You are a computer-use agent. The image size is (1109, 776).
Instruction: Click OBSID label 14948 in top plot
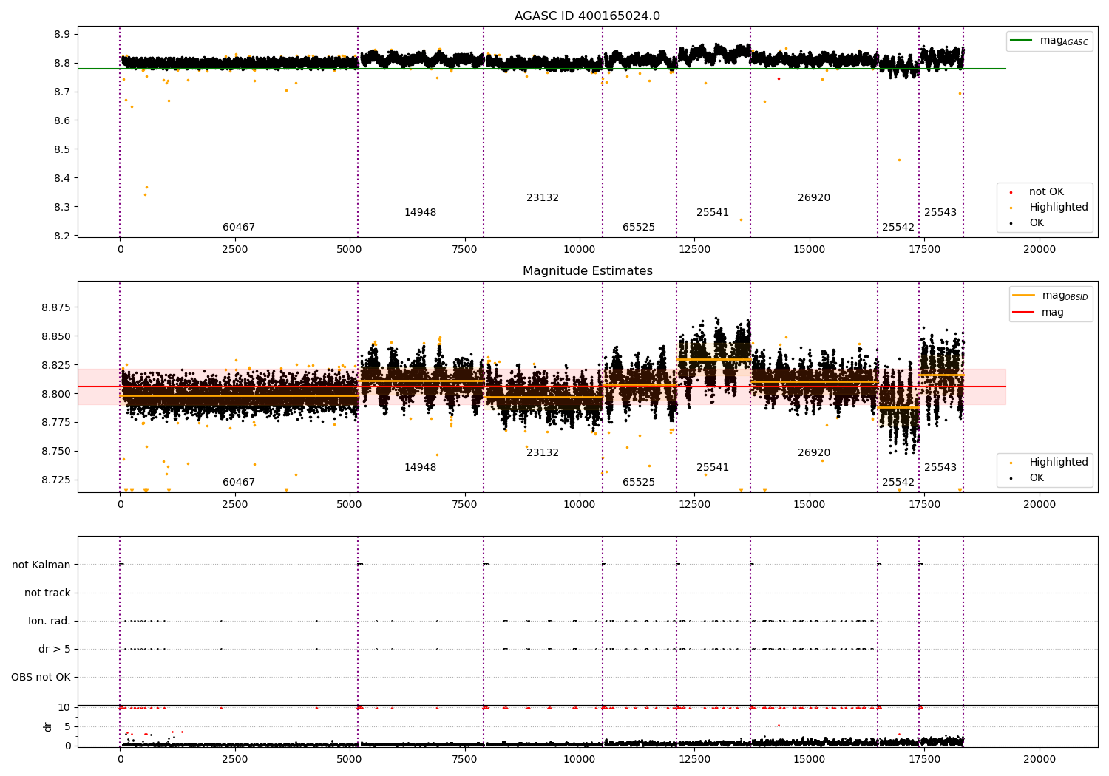[420, 213]
